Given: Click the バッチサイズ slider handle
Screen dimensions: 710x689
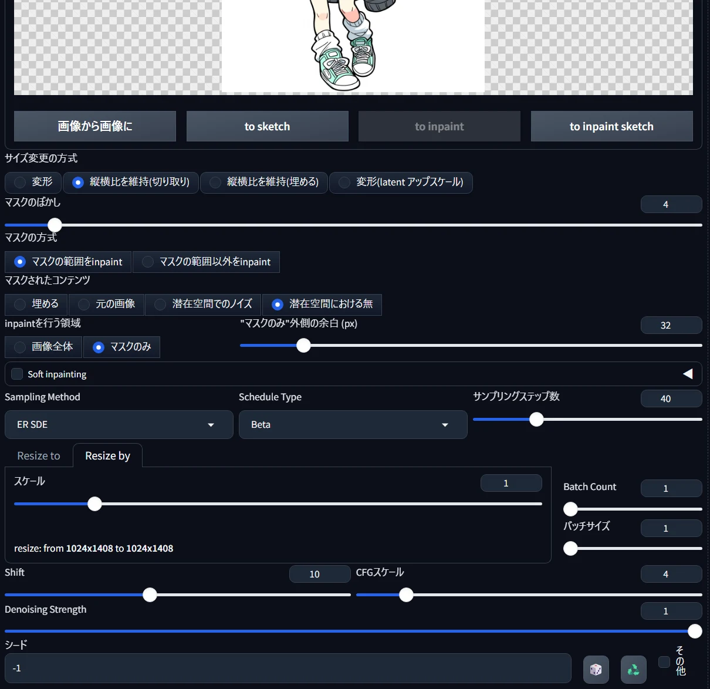Looking at the screenshot, I should [x=570, y=548].
